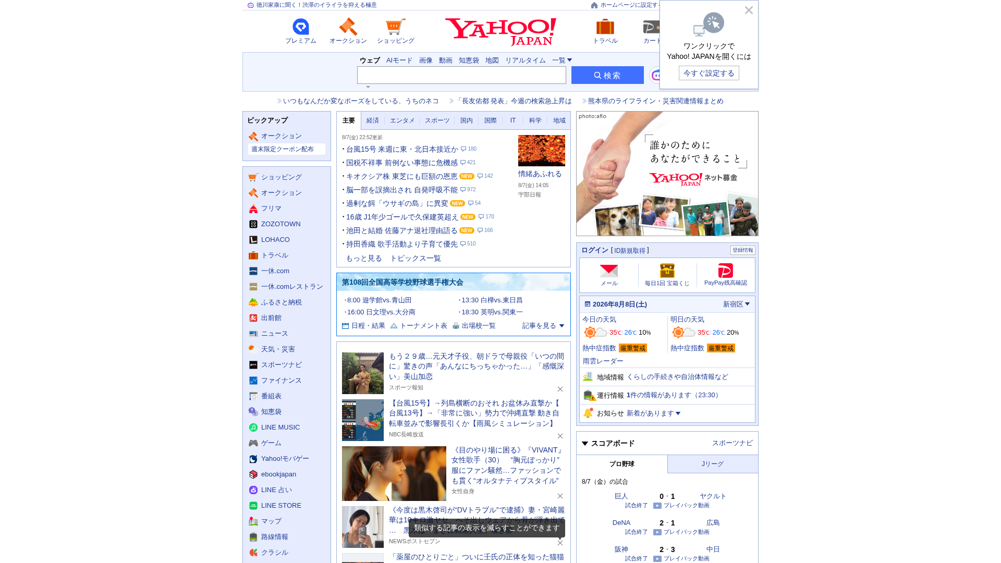
Task: Dismiss the 女性自身 article with X
Action: tap(560, 496)
